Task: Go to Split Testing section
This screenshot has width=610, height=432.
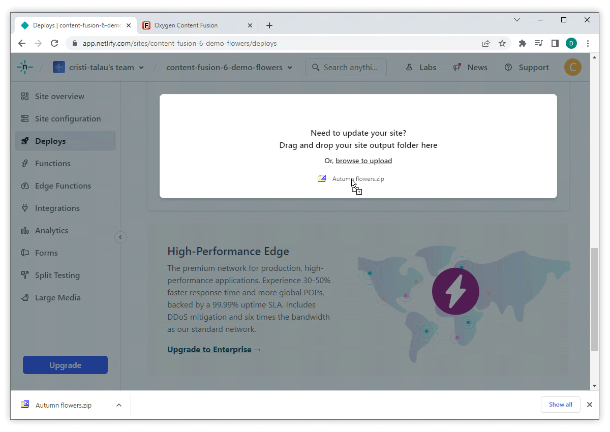Action: 65,275
